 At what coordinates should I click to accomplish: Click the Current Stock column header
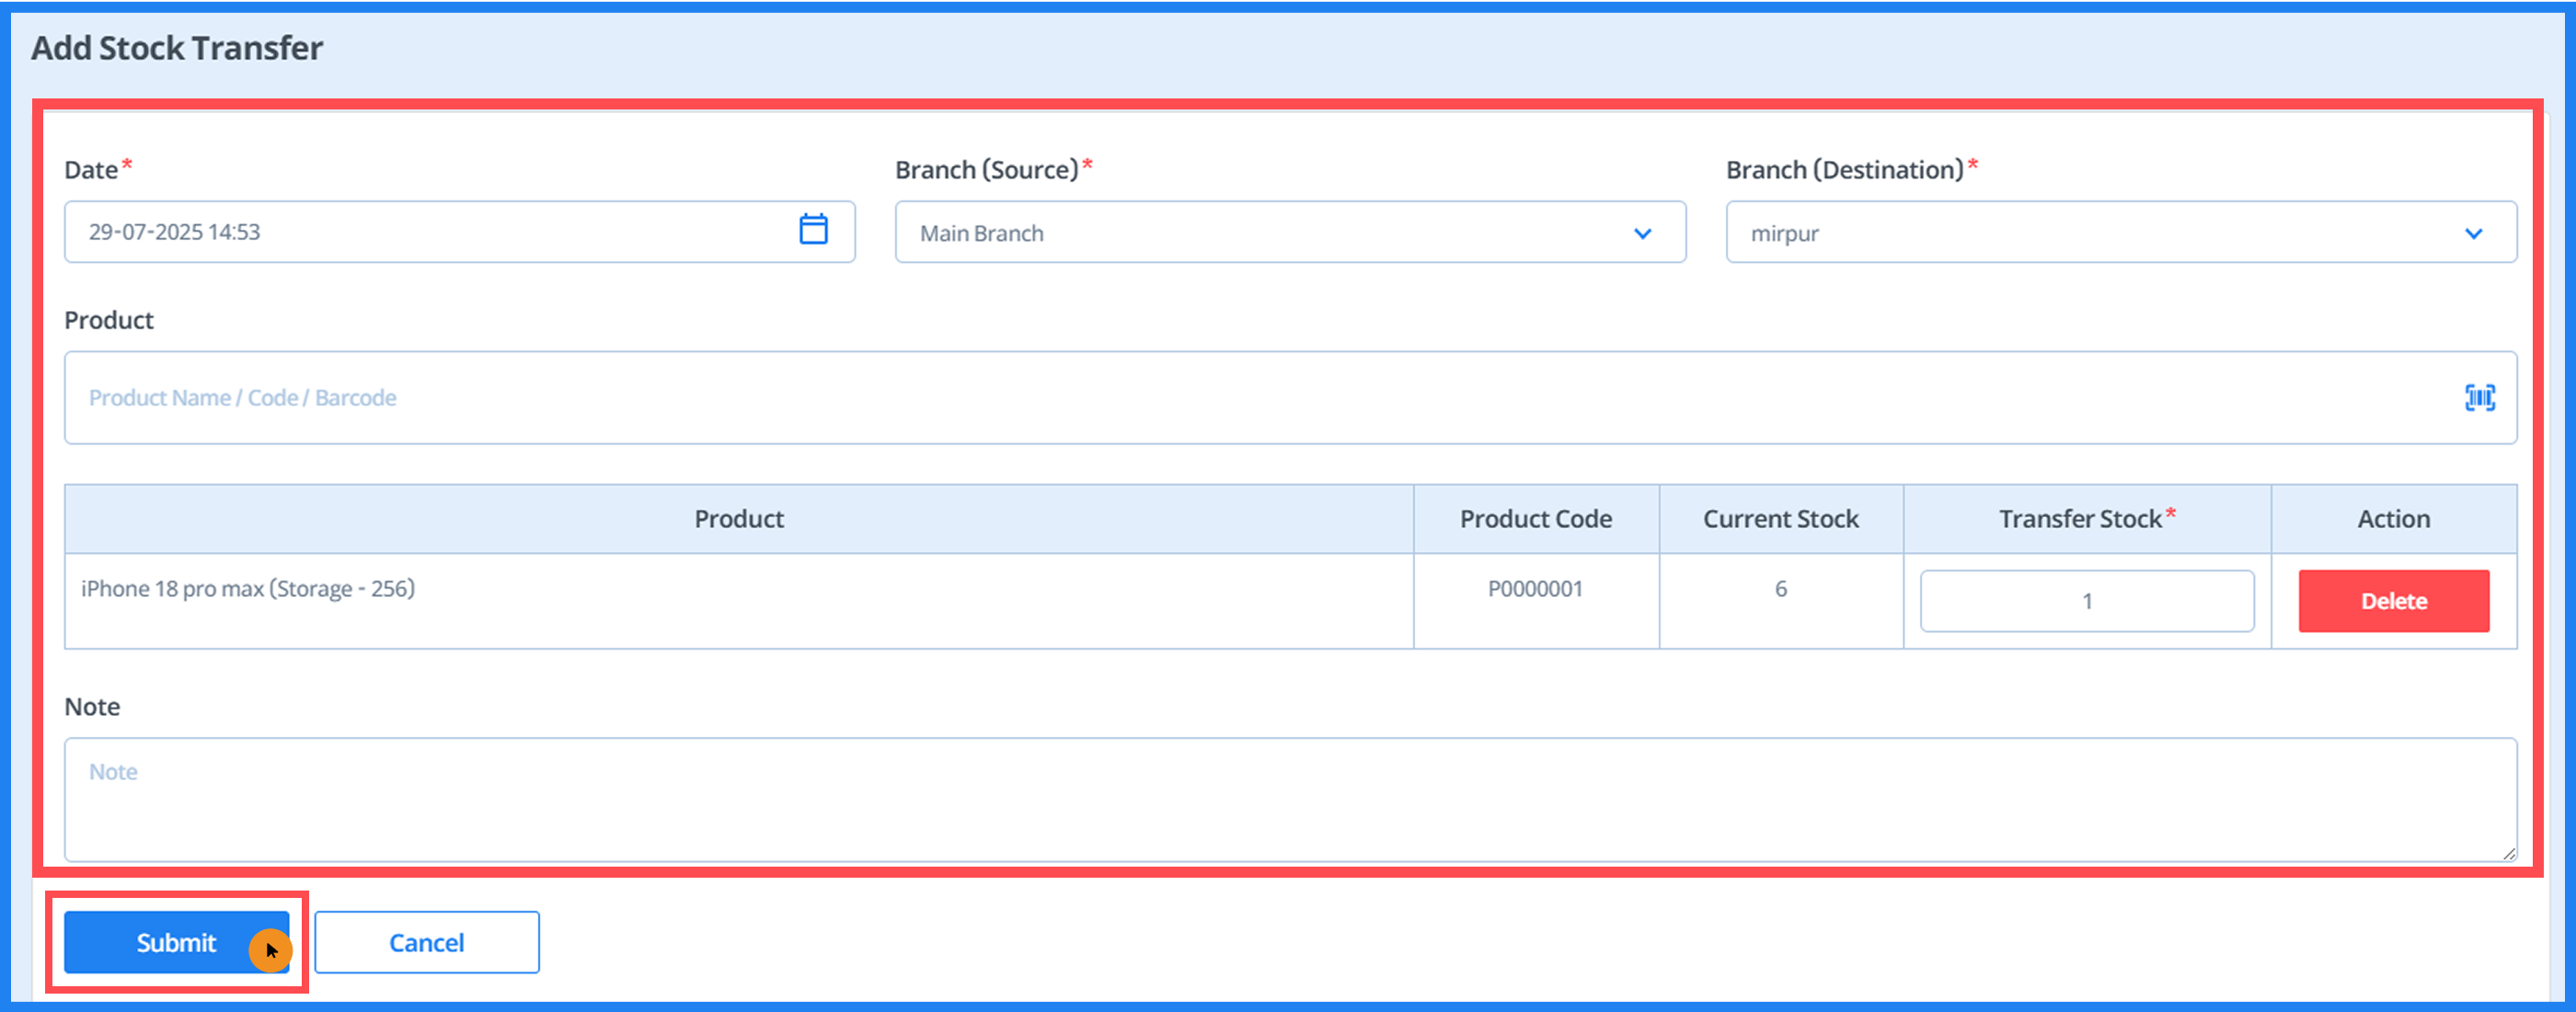coord(1780,519)
